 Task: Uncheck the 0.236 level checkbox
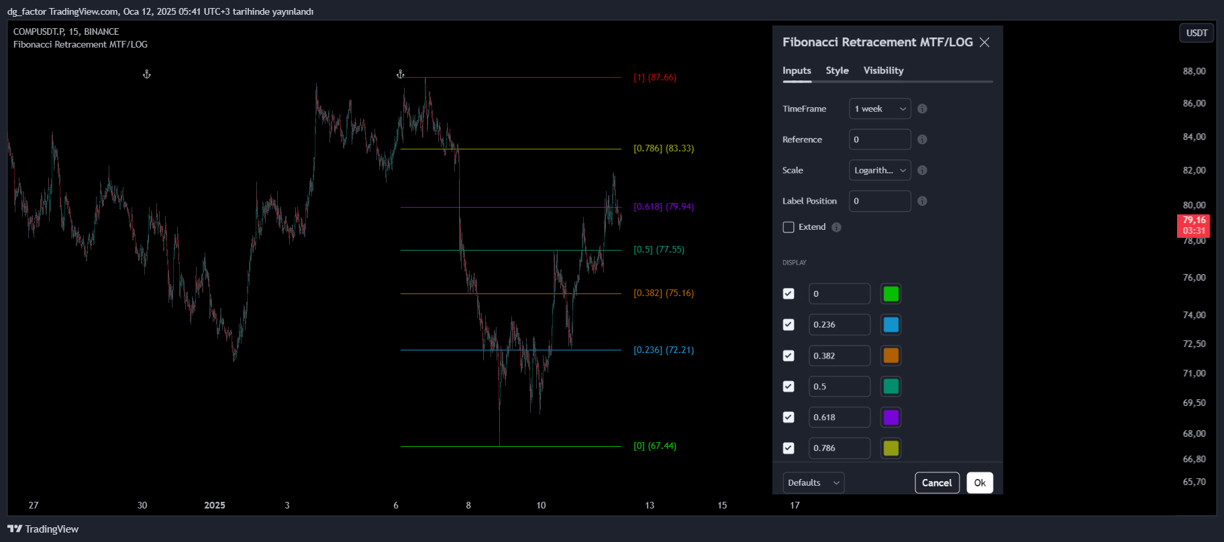tap(788, 324)
